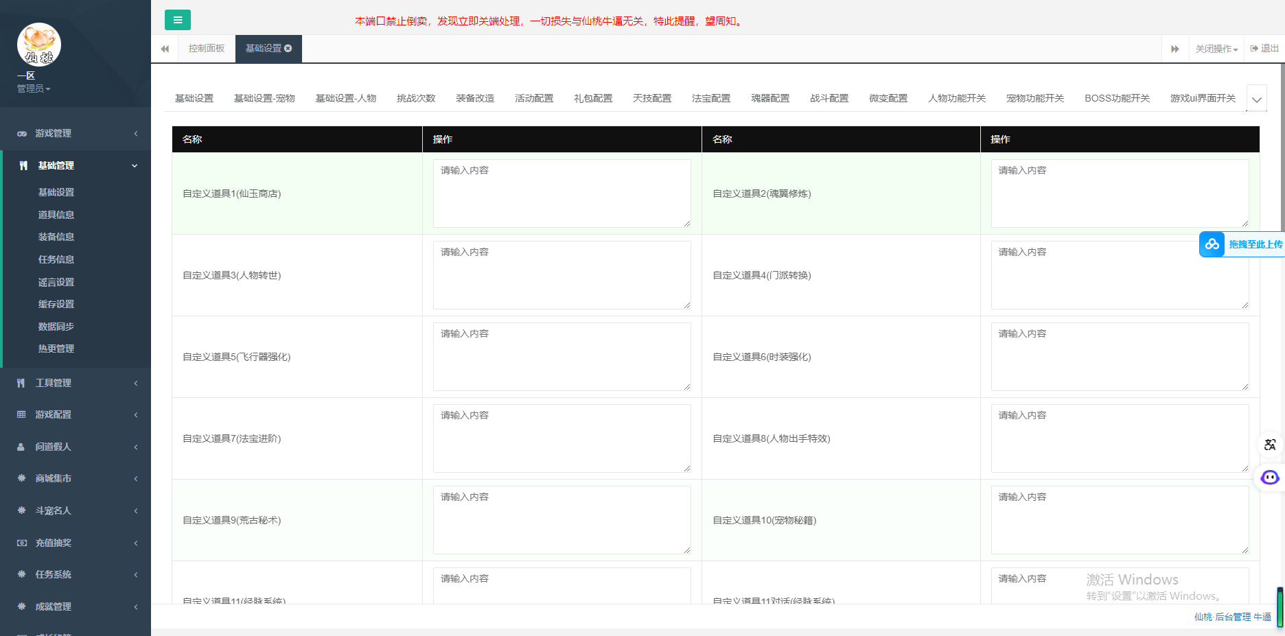Click the 问道假人 user icon
The height and width of the screenshot is (636, 1285).
[21, 447]
